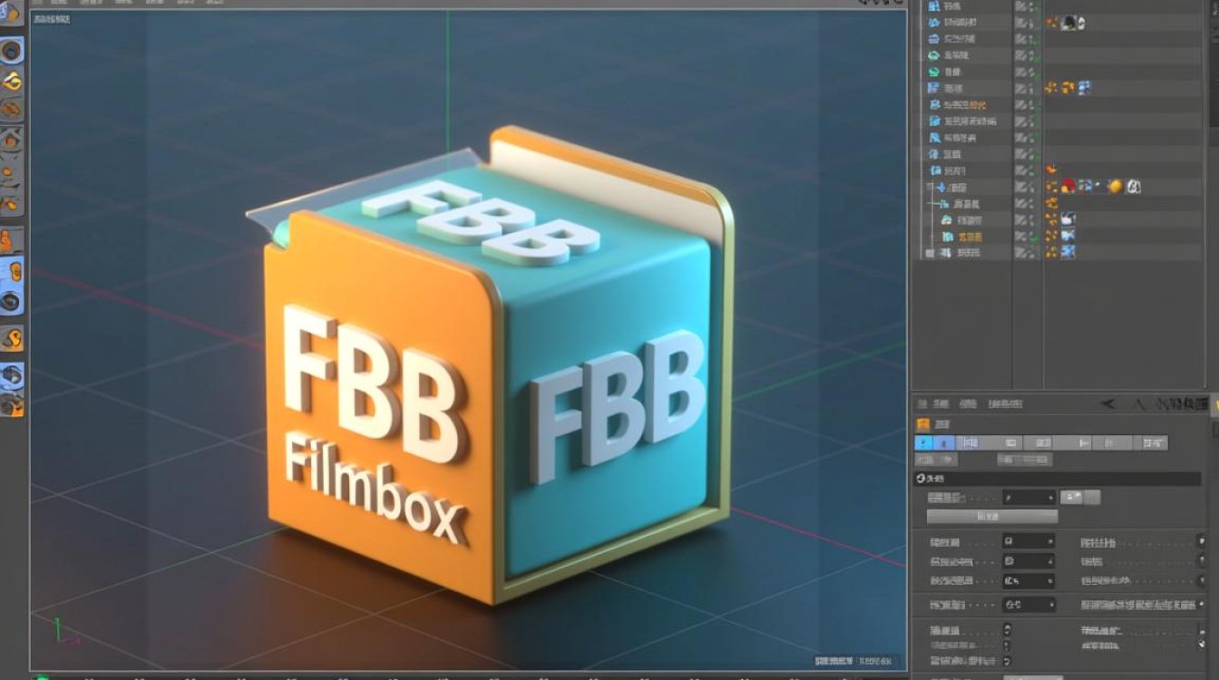Select the yellow sphere material tag

click(1116, 187)
